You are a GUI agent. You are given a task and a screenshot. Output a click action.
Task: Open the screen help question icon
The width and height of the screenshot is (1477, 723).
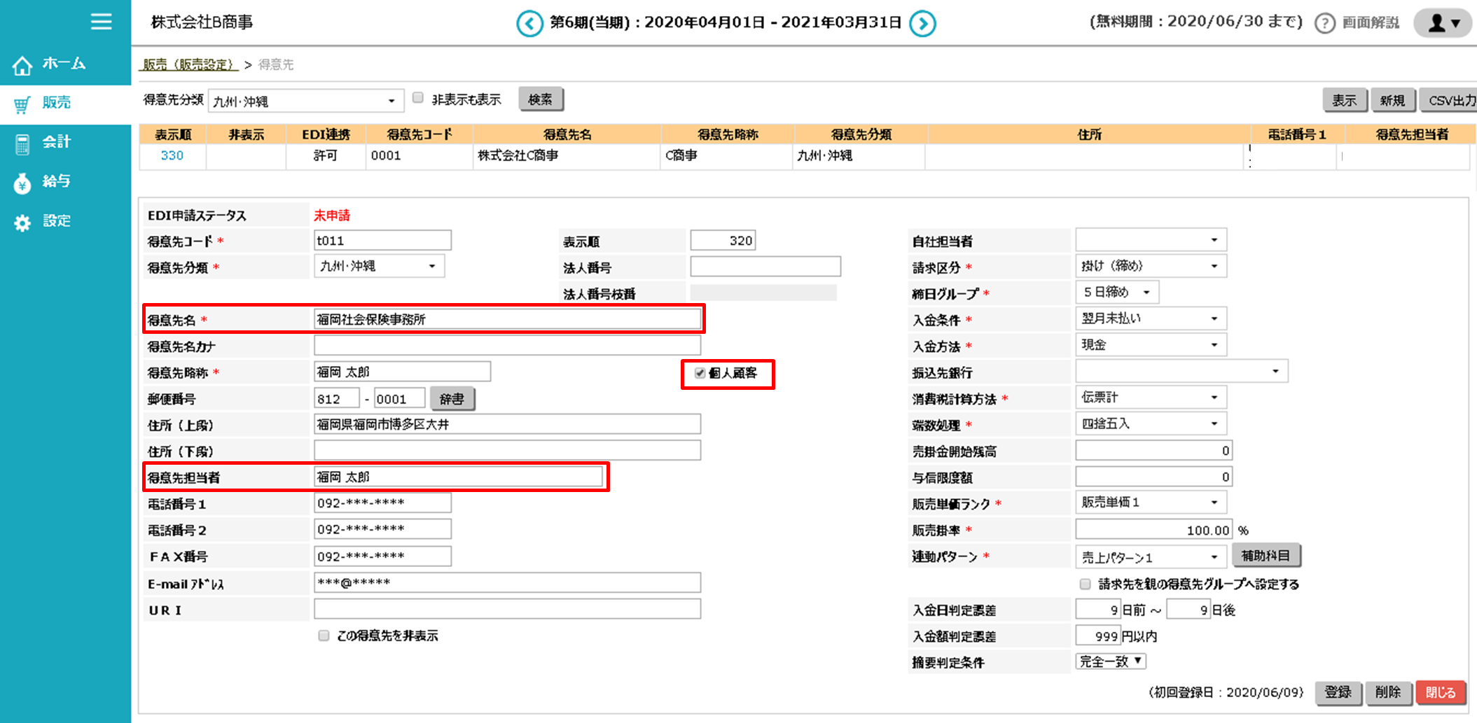(x=1324, y=24)
